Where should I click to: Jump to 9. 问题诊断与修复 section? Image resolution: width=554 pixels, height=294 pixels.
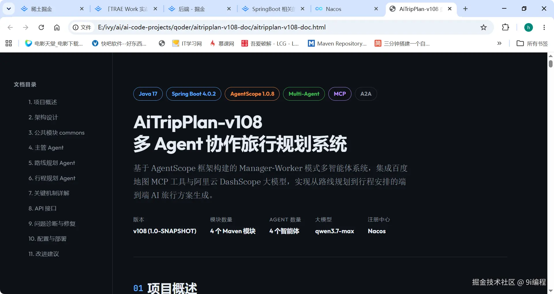52,224
